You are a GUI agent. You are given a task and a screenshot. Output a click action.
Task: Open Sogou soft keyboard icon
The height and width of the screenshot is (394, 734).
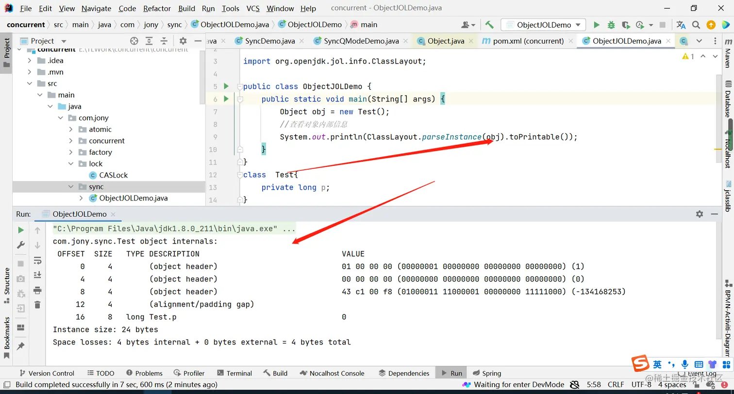pos(699,364)
